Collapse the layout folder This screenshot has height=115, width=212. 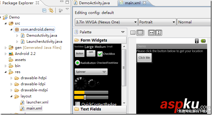[x=11, y=96]
